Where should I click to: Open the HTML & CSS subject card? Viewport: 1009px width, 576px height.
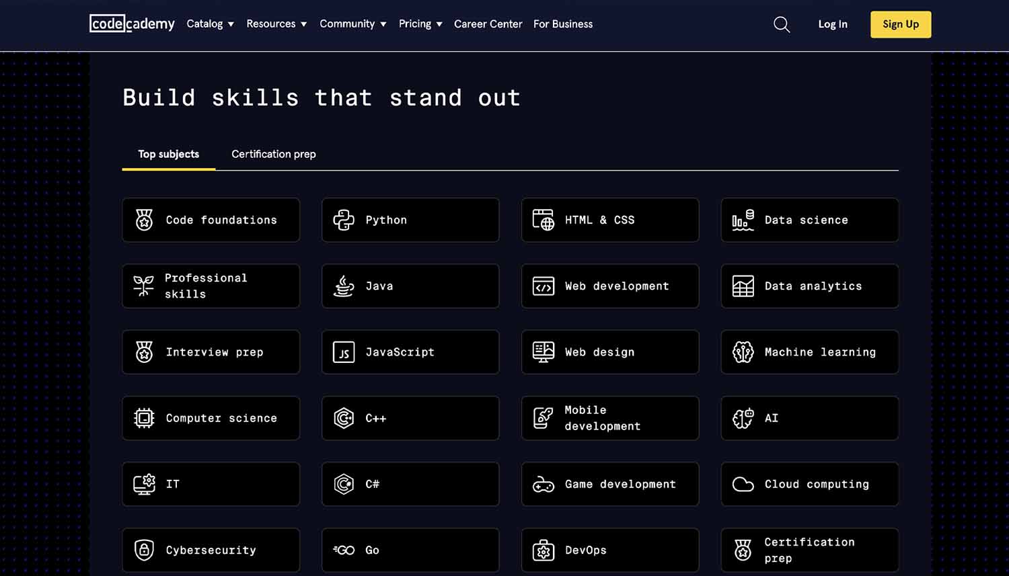click(610, 220)
